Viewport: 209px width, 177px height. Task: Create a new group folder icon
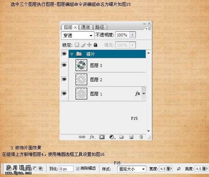click(121, 137)
